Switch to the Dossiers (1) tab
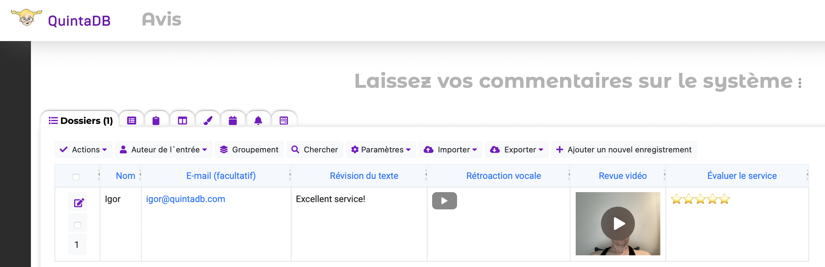 coord(81,121)
